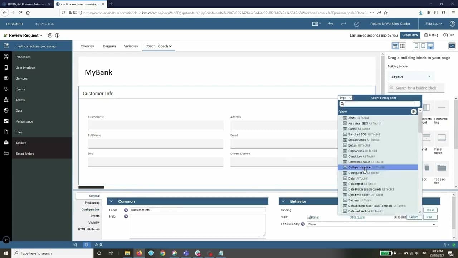
Task: Collapse the Common section
Action: coord(111,201)
